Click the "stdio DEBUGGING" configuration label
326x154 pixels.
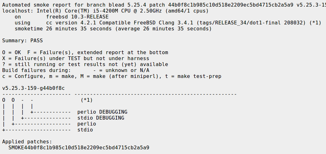tap(101, 118)
